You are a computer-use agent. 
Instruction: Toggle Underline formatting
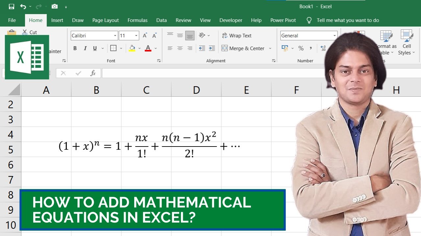pos(95,48)
